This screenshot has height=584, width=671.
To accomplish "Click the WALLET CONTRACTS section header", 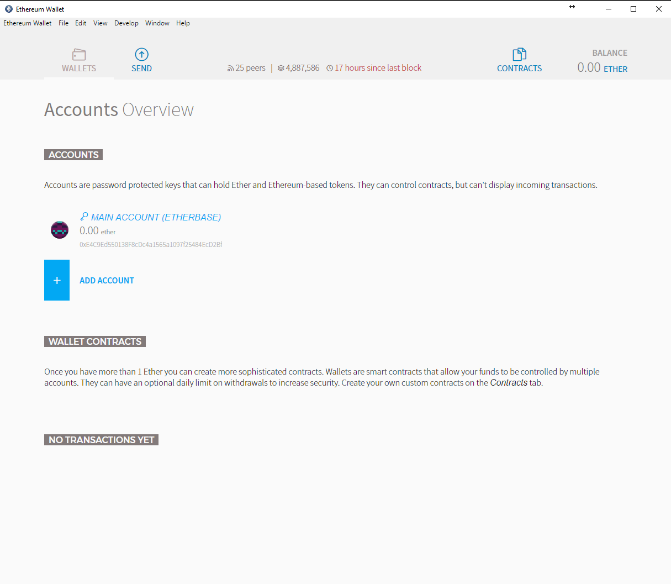I will click(x=95, y=341).
